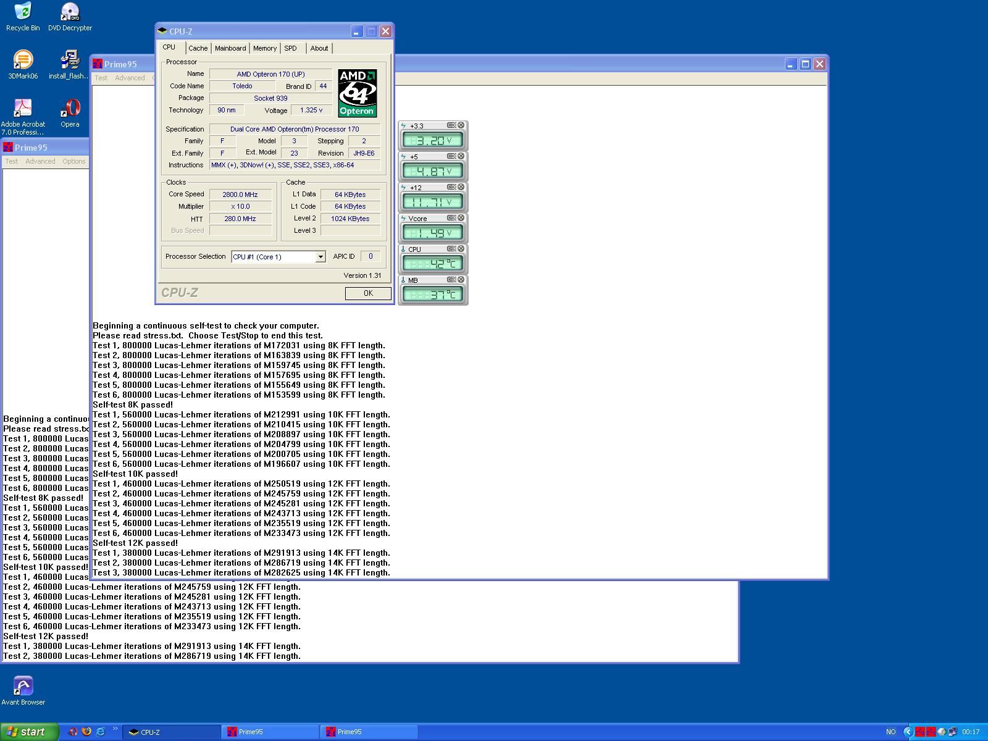Close the Vcore sensor gadget
Viewport: 988px width, 741px height.
(461, 218)
